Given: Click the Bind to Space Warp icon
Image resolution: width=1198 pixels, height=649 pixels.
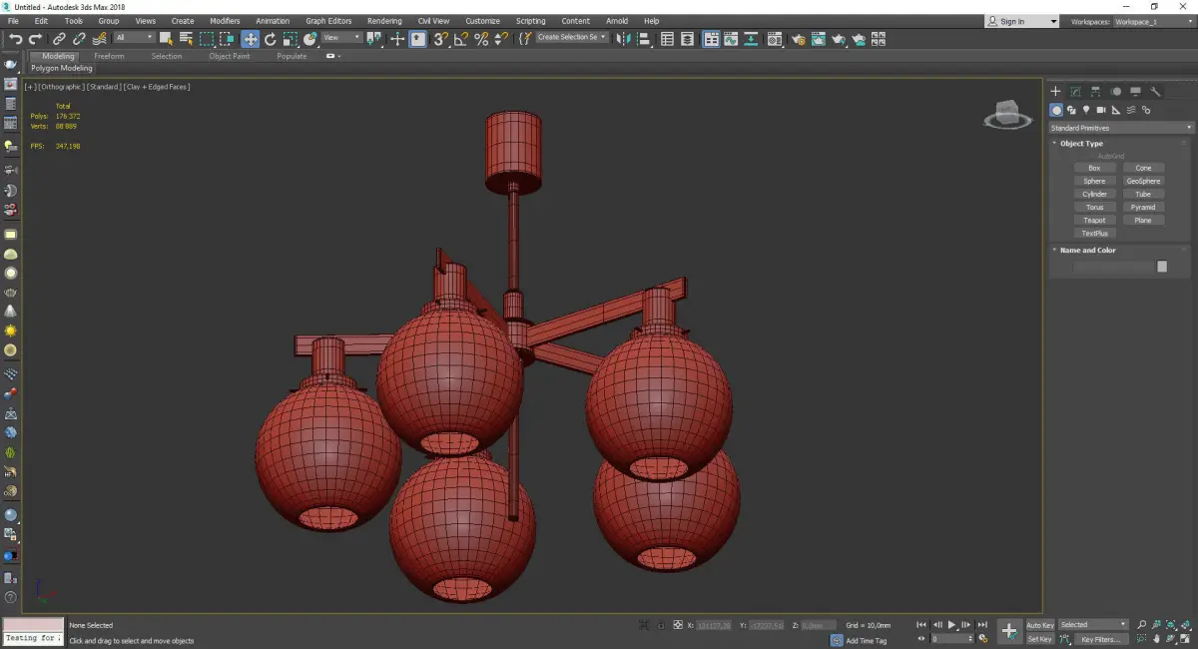Looking at the screenshot, I should tap(100, 39).
